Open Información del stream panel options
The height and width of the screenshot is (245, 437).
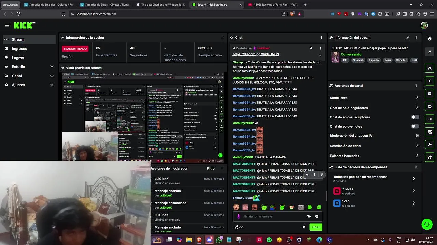(x=416, y=38)
